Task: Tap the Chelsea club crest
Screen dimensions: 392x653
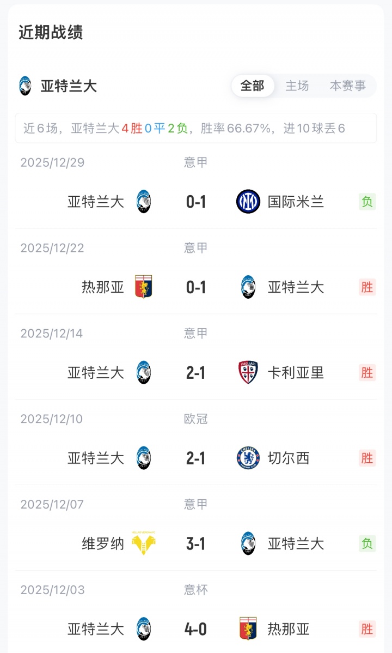Action: (x=248, y=458)
